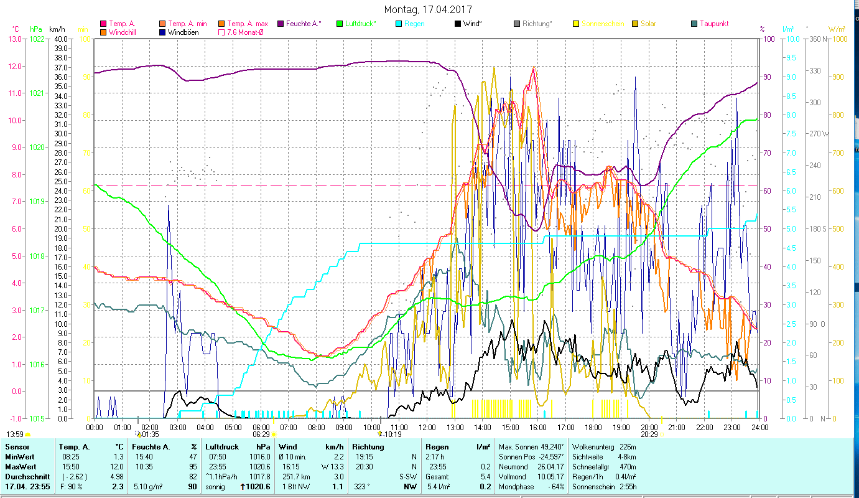Screen dimensions: 859x498
Task: Click the orange Windchill legend square
Action: (103, 32)
